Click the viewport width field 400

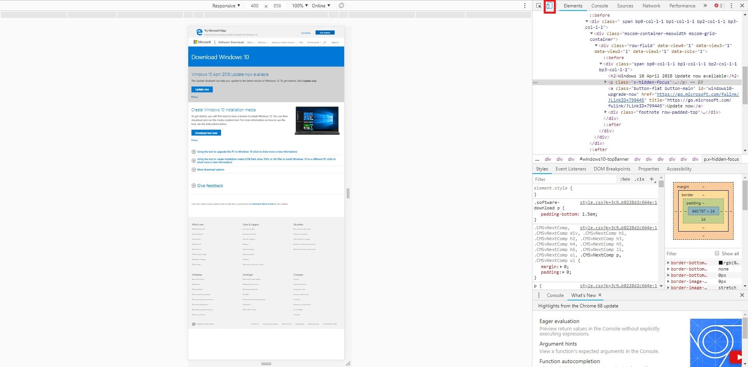(x=255, y=6)
